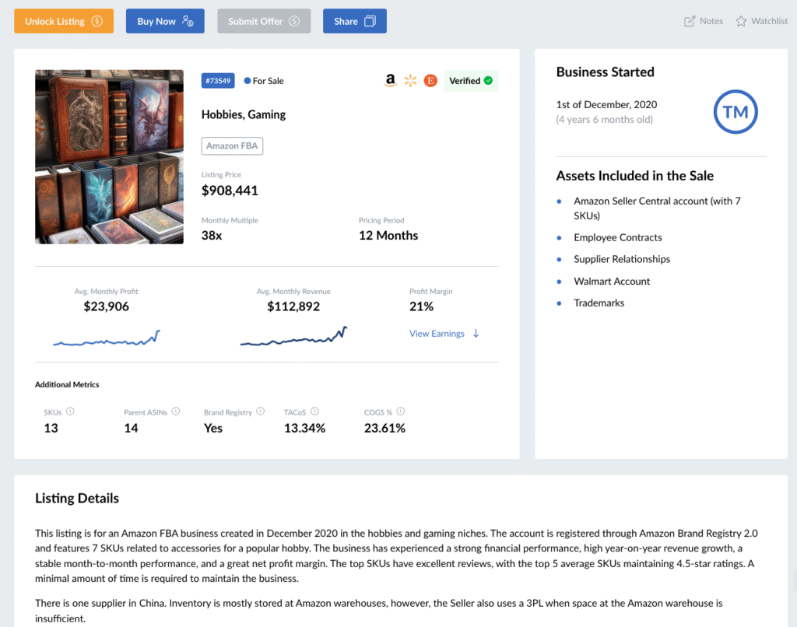Click the TACoS info icon
797x627 pixels.
pos(314,412)
